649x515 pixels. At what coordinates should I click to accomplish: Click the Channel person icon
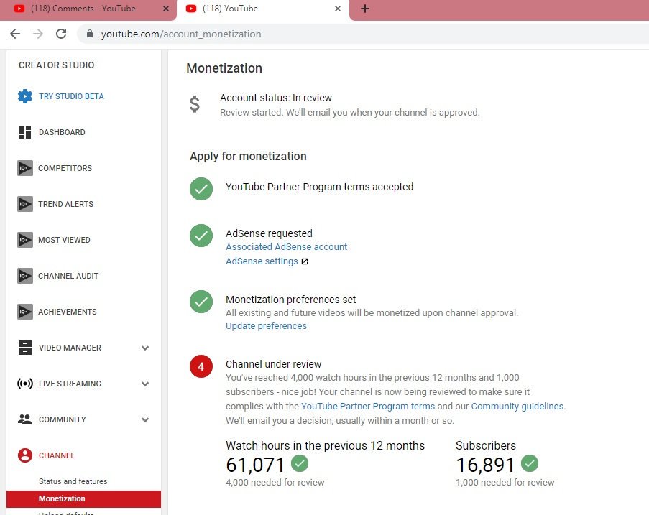(25, 455)
